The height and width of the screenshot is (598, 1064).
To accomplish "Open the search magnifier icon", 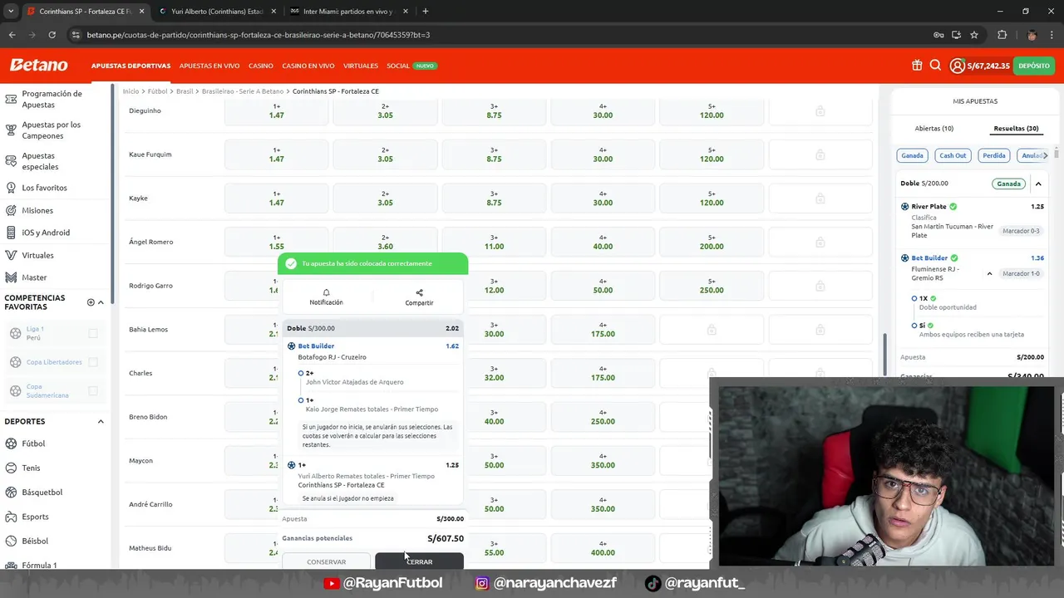I will [935, 66].
